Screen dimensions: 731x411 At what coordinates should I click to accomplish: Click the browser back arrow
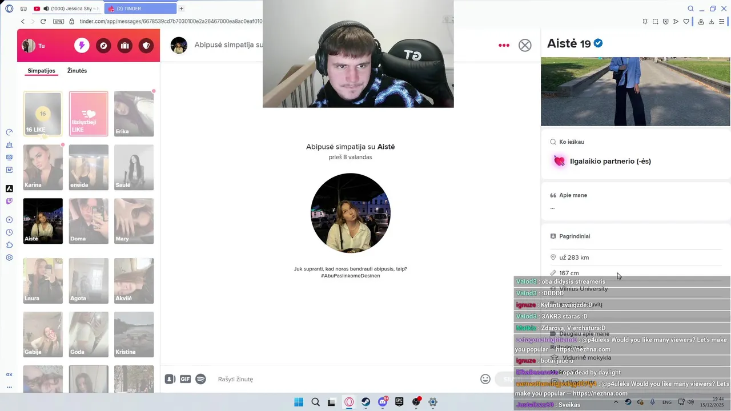(x=23, y=22)
